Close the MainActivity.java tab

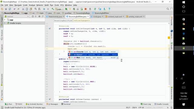point(64,16)
